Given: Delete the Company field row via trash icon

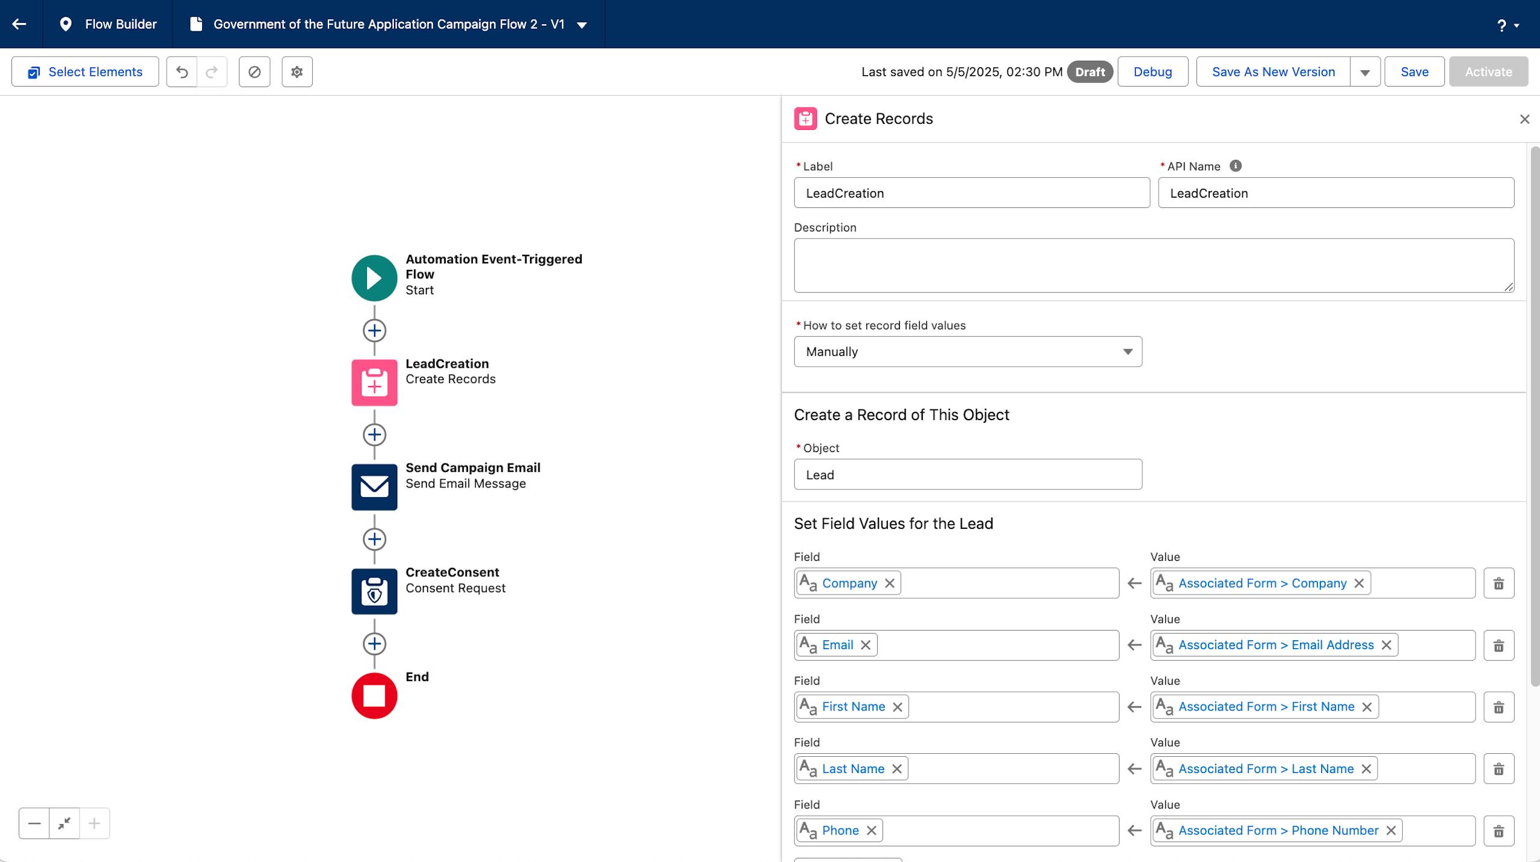Looking at the screenshot, I should click(1498, 583).
